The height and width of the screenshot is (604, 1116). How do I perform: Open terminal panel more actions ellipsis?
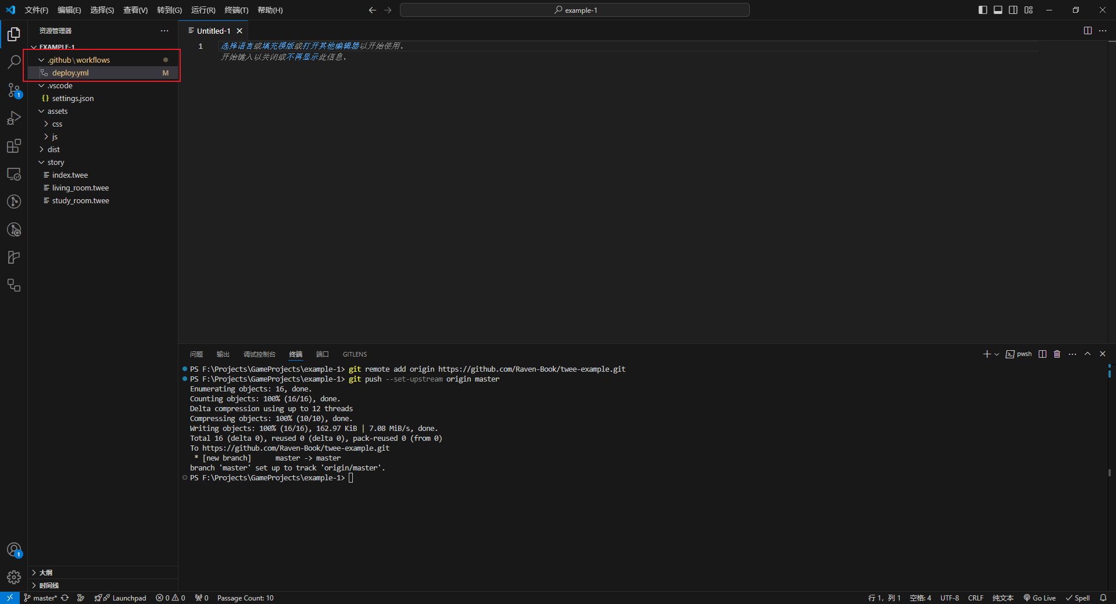1072,354
